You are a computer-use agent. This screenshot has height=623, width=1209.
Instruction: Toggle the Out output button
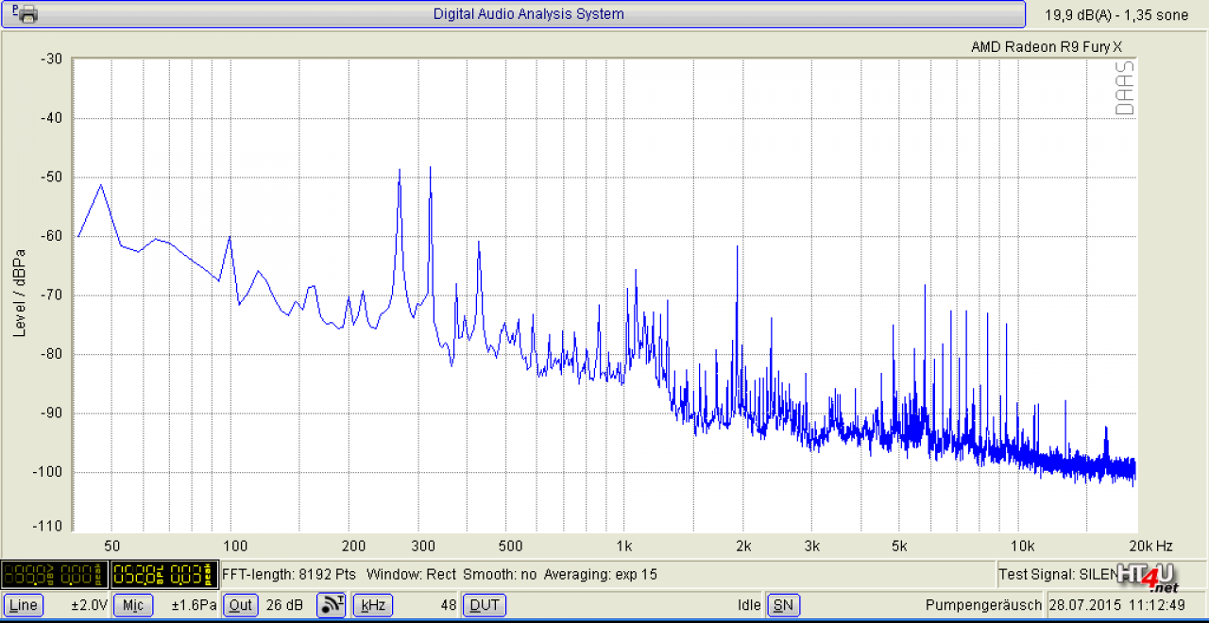(x=241, y=605)
